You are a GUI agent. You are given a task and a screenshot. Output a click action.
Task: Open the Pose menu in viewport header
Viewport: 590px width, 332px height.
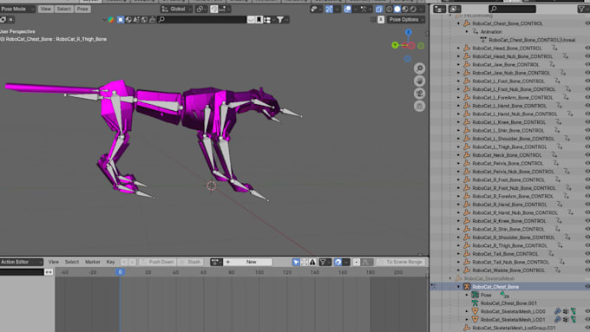(82, 9)
